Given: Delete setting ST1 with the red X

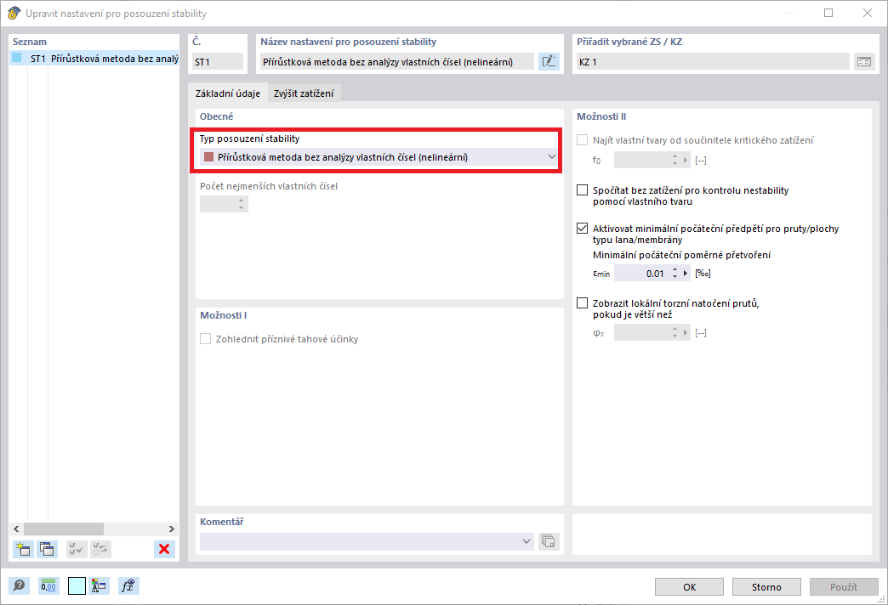Looking at the screenshot, I should [163, 549].
